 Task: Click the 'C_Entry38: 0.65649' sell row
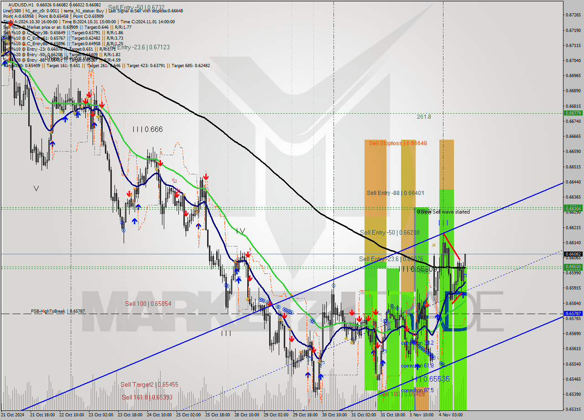point(63,32)
